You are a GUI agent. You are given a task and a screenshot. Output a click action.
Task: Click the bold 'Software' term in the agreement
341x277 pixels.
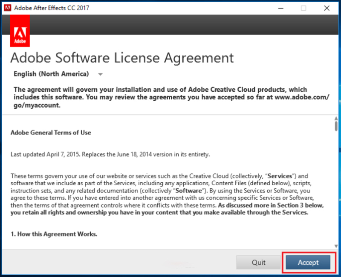pyautogui.click(x=188, y=190)
